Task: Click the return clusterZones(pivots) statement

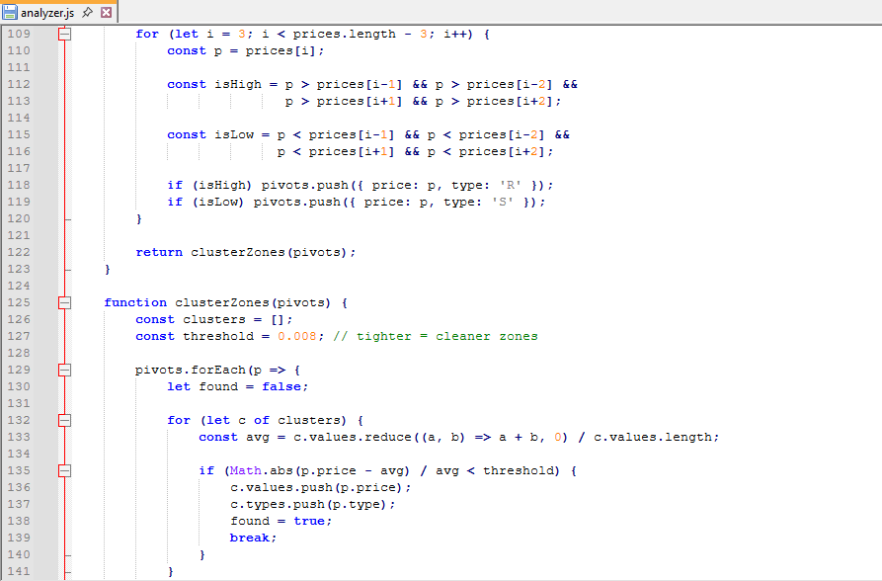Action: [245, 252]
